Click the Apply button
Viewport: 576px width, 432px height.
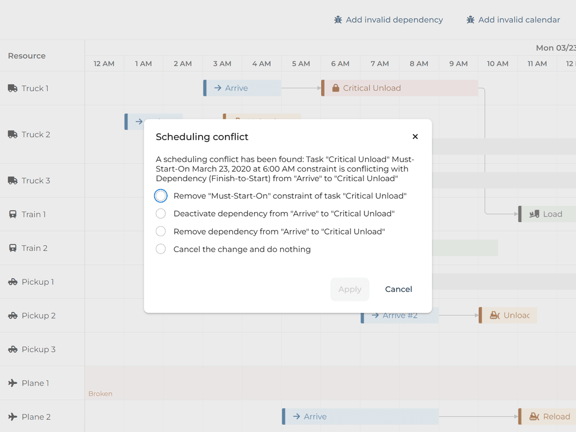(350, 289)
